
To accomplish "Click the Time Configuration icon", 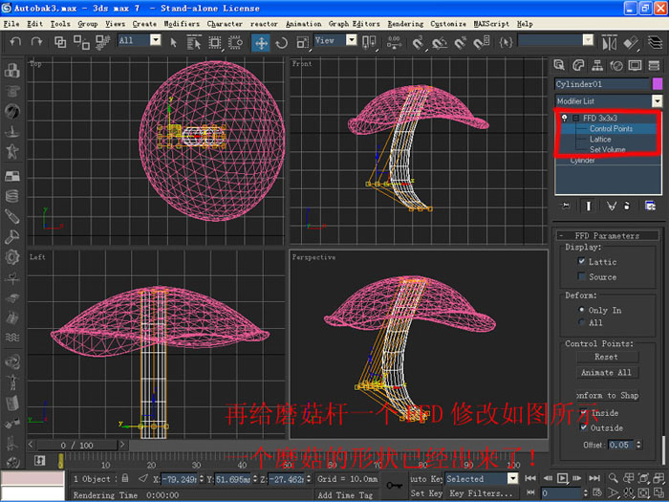I will pos(597,493).
